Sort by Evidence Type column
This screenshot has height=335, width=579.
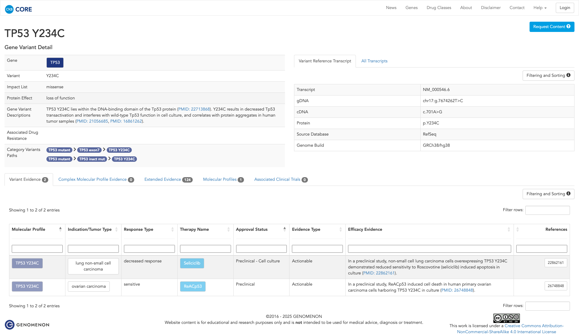click(x=340, y=230)
